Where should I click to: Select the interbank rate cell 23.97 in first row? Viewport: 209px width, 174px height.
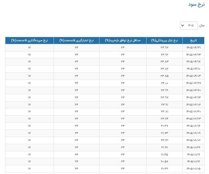coord(164,48)
